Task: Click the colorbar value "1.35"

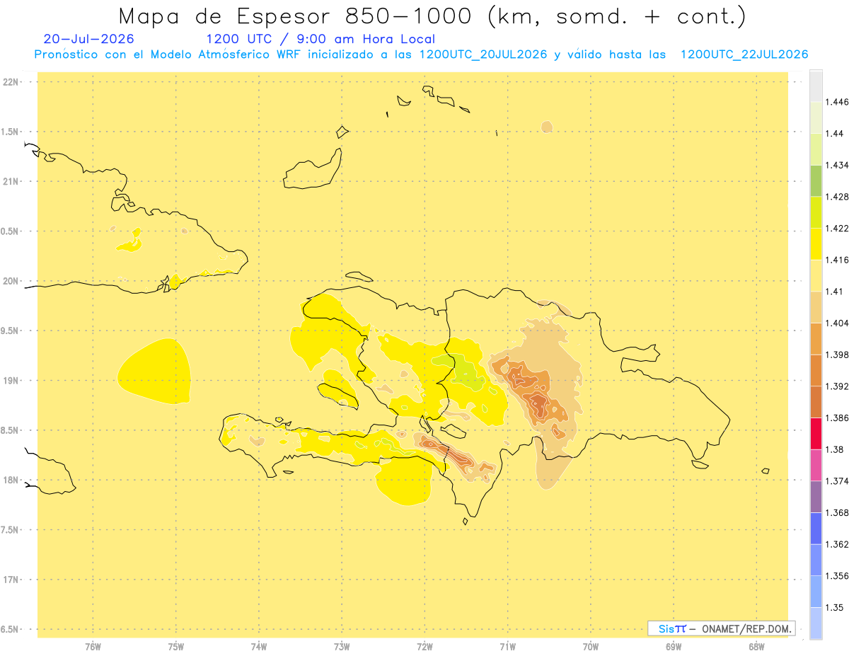Action: pyautogui.click(x=834, y=607)
